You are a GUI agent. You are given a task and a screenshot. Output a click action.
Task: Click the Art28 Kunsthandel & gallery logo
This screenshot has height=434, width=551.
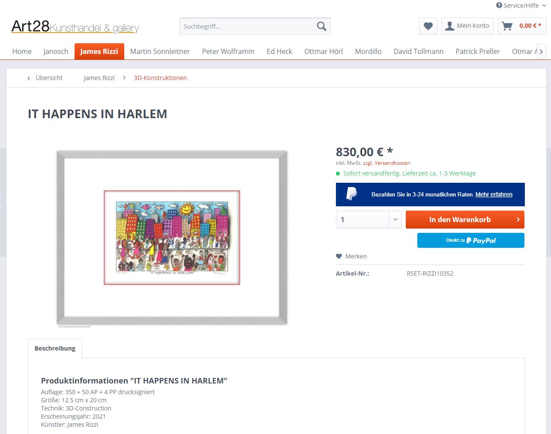[75, 27]
